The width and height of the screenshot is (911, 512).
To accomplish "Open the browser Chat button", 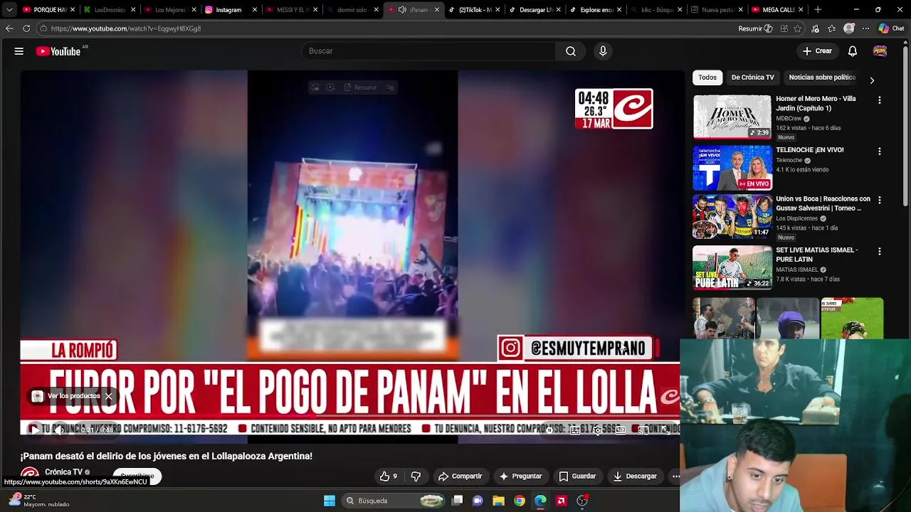I will pos(891,28).
